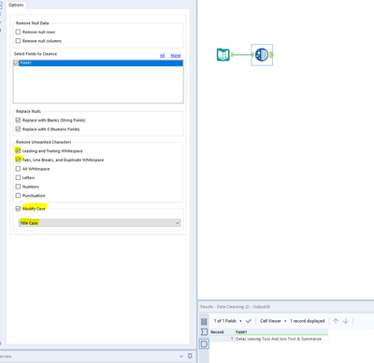Go to next record with down arrow
This screenshot has width=374, height=363.
coord(346,321)
